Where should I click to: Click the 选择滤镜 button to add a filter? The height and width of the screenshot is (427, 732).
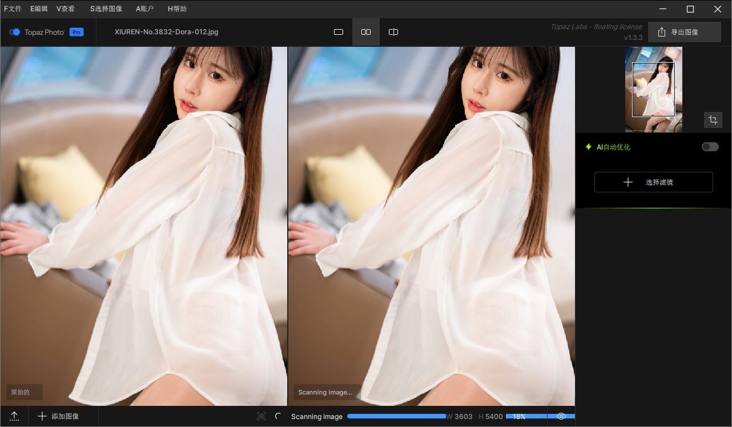[654, 182]
